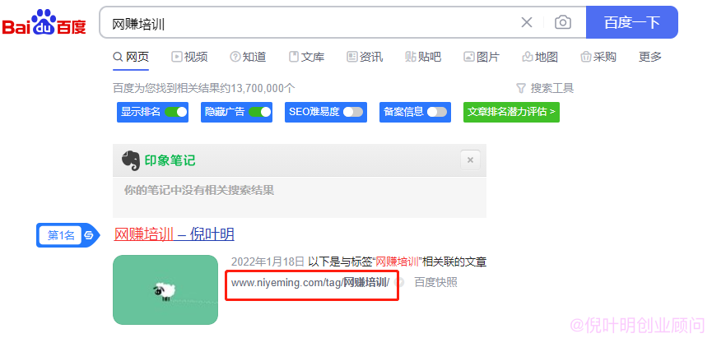Select the 网页 tab
Viewport: 712px width, 338px height.
pos(131,58)
